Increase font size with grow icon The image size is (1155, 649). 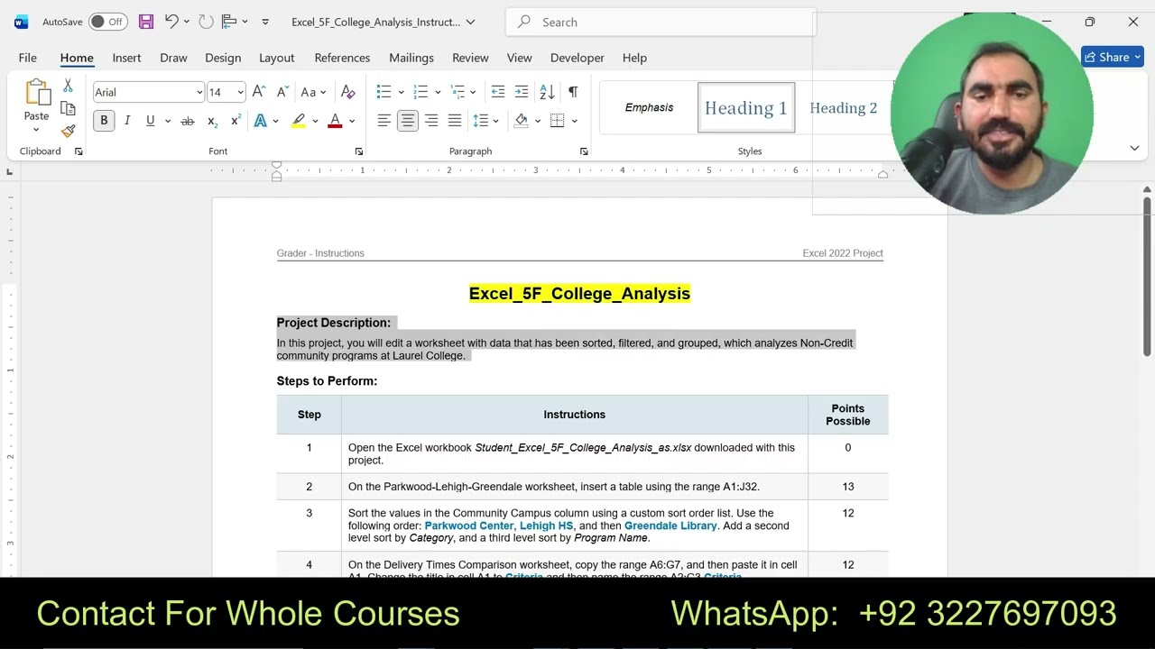coord(259,92)
